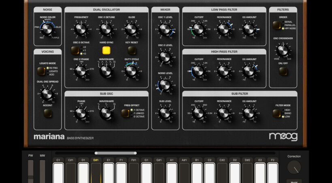
Task: Select OSC 2 Octave +2 option
Action: pyautogui.click(x=83, y=47)
